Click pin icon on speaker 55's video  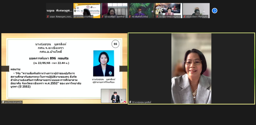coord(130,102)
